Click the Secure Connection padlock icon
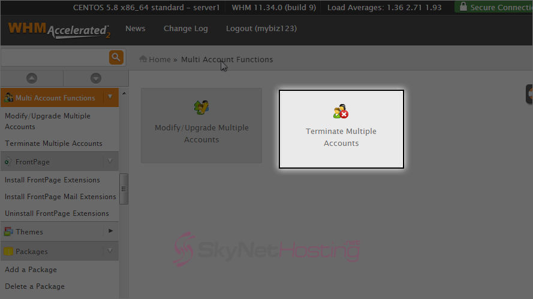This screenshot has width=533, height=299. click(x=463, y=7)
